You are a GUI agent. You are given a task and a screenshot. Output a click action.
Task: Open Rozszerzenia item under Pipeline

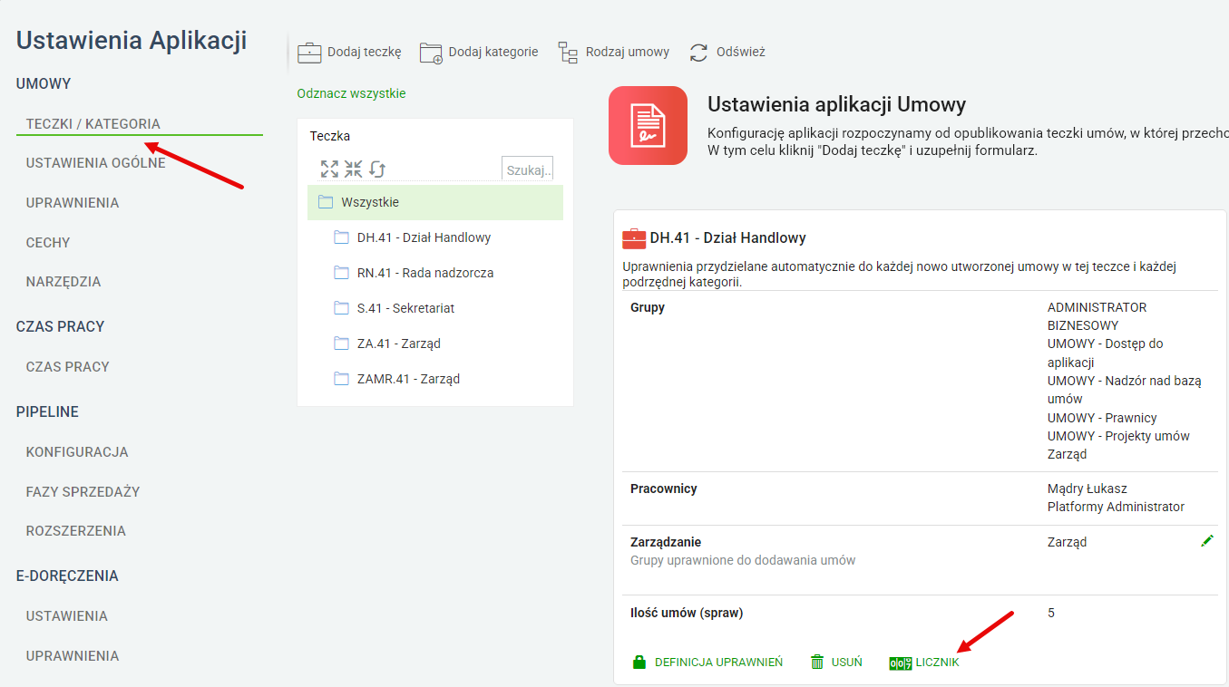pyautogui.click(x=76, y=531)
